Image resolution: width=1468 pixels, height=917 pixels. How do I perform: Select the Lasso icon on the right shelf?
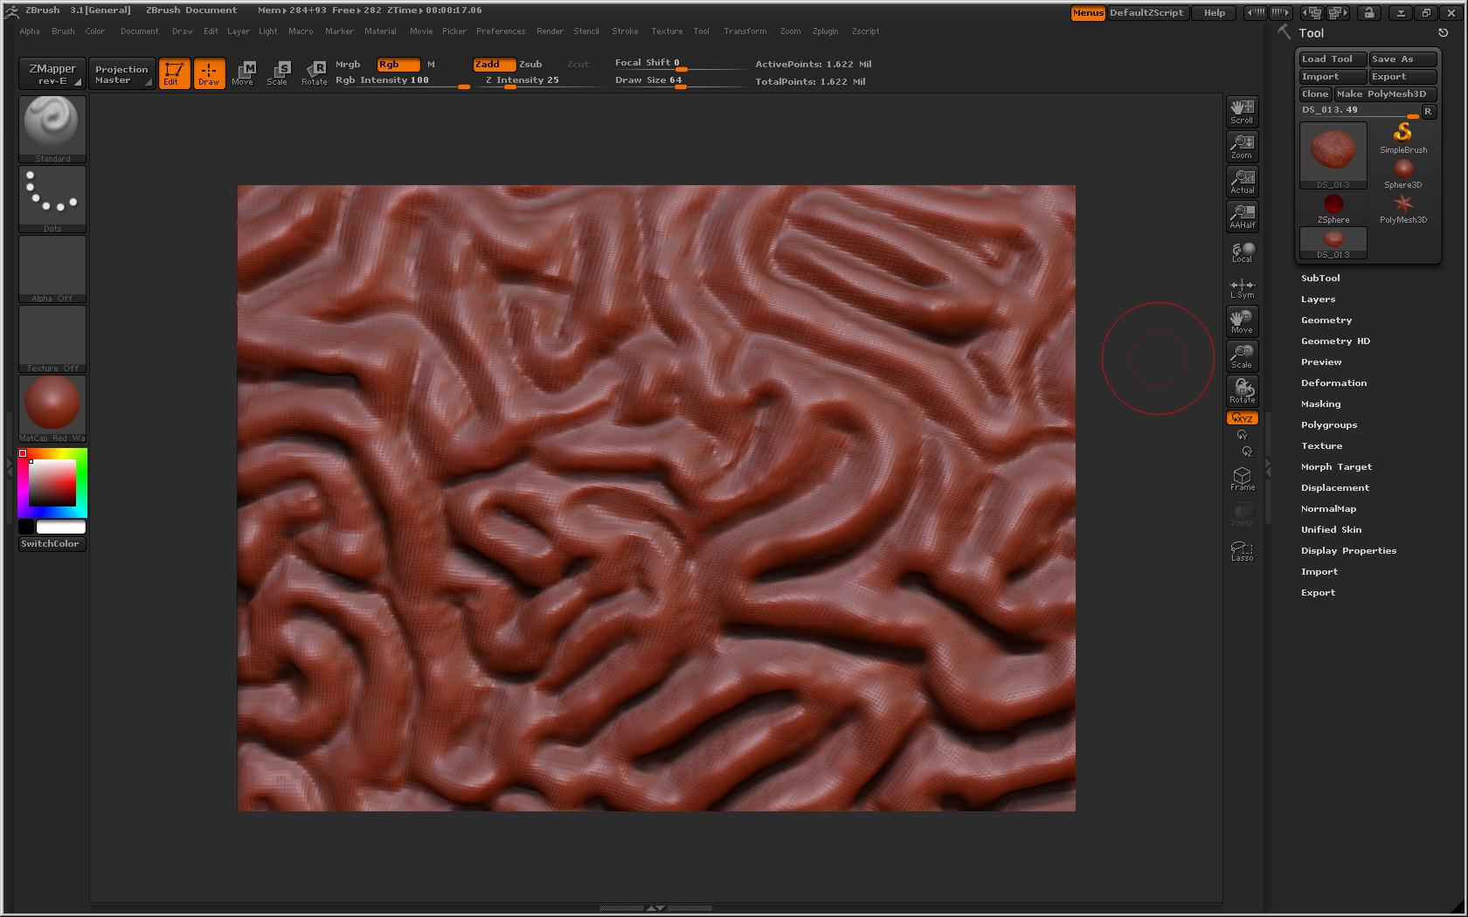pyautogui.click(x=1242, y=548)
